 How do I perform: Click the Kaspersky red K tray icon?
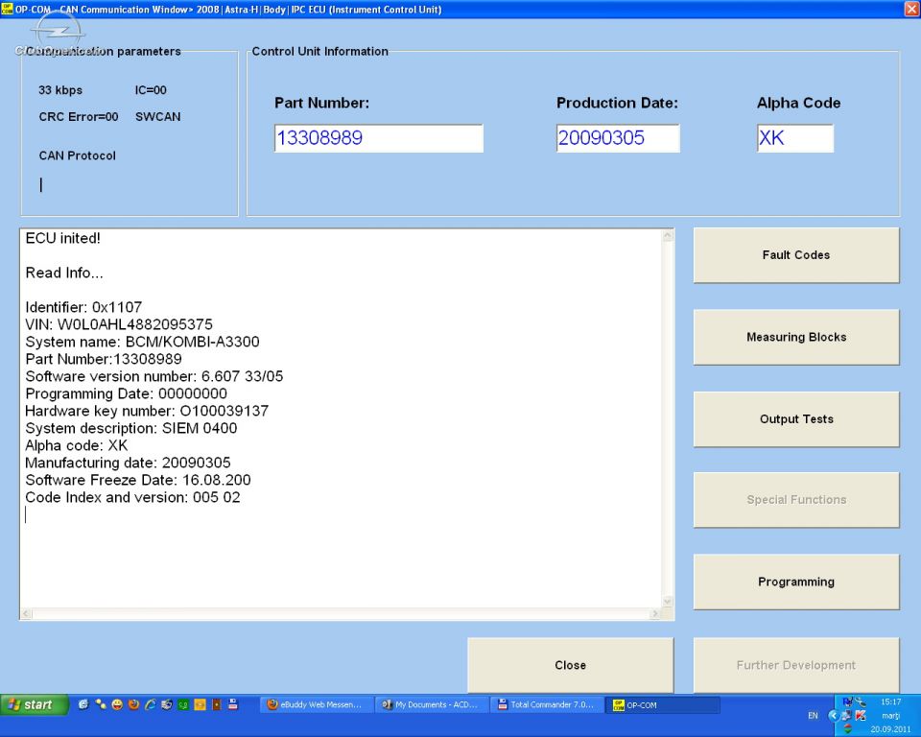pos(861,715)
